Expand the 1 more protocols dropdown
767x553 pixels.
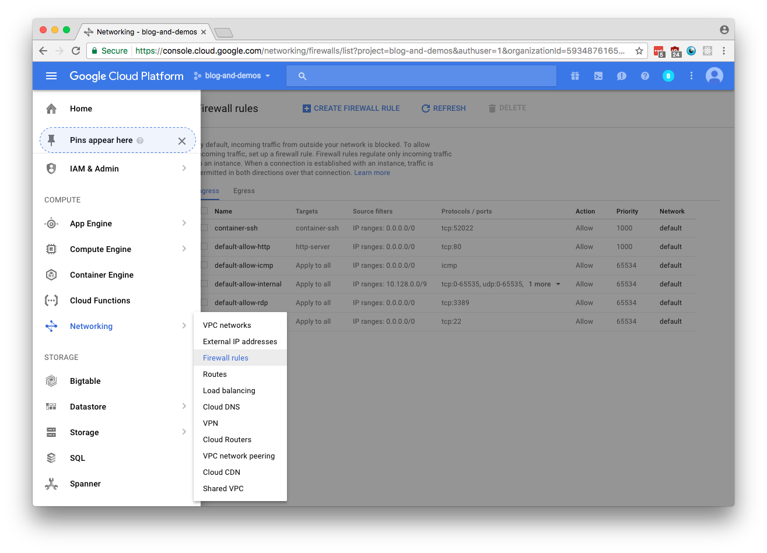coord(545,284)
